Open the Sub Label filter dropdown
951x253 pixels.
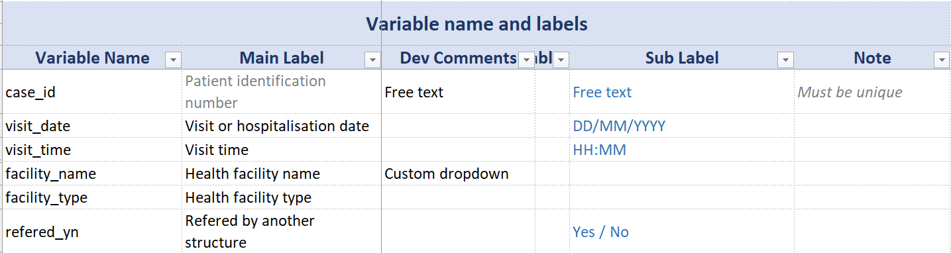pos(785,60)
